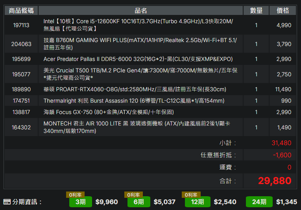Click the quantity in RTX4060 row
Screen dimensions: 301x210
[256, 89]
